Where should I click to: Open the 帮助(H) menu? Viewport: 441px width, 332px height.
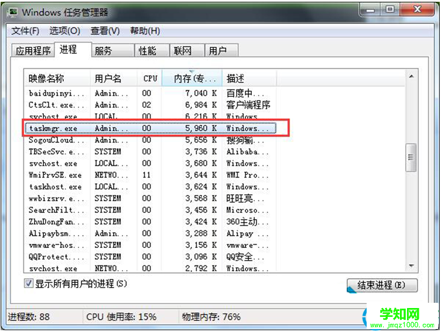[145, 31]
